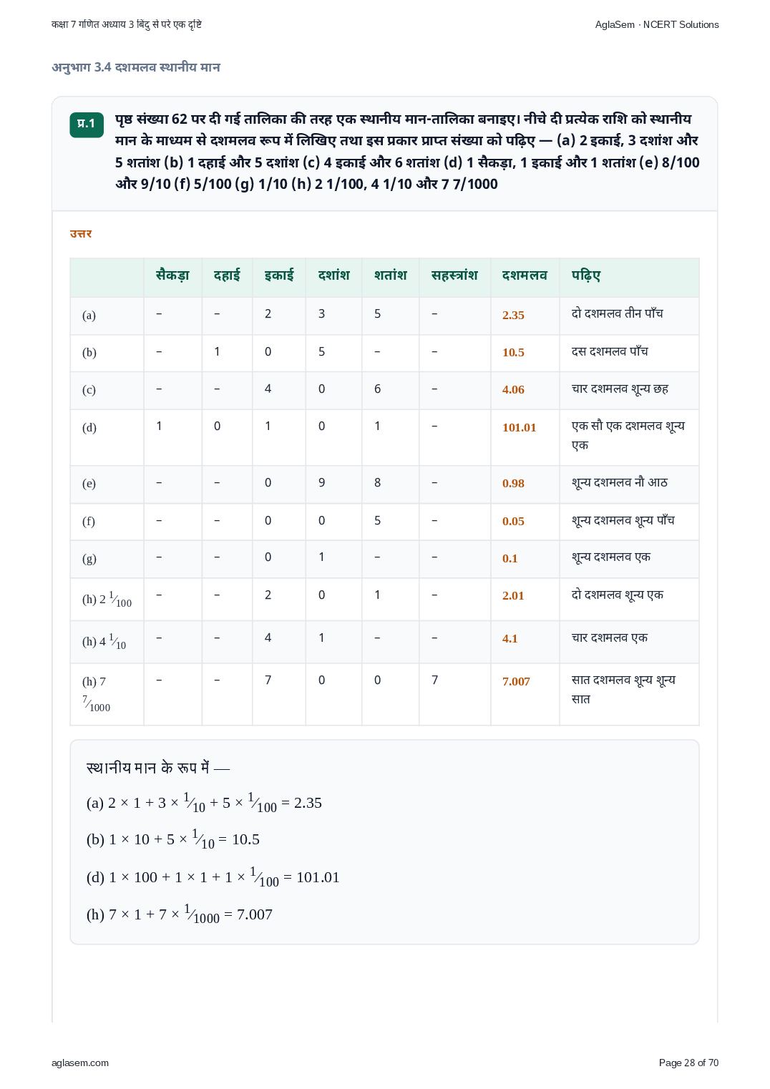Viewport: 770px width, 1089px height.
Task: Select the सैकड़ा column header
Action: (172, 275)
